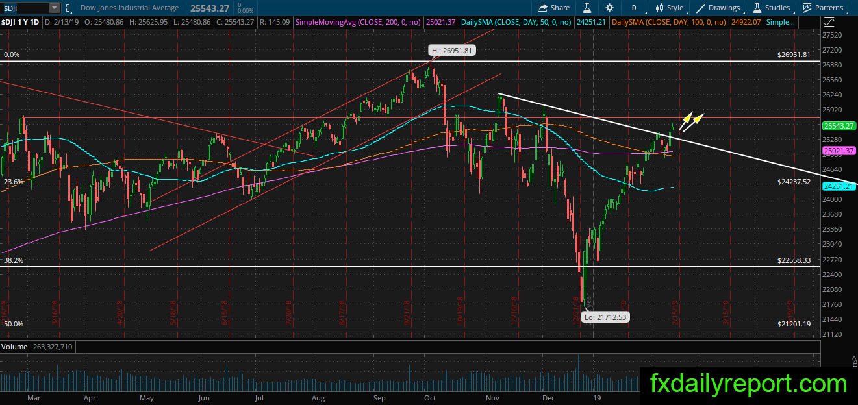This screenshot has height=405, width=858.
Task: Click the 38.2% Fibonacci level label
Action: (14, 260)
